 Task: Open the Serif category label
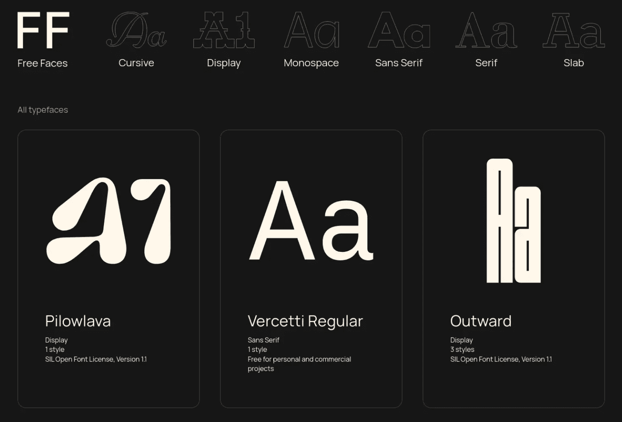pos(486,63)
